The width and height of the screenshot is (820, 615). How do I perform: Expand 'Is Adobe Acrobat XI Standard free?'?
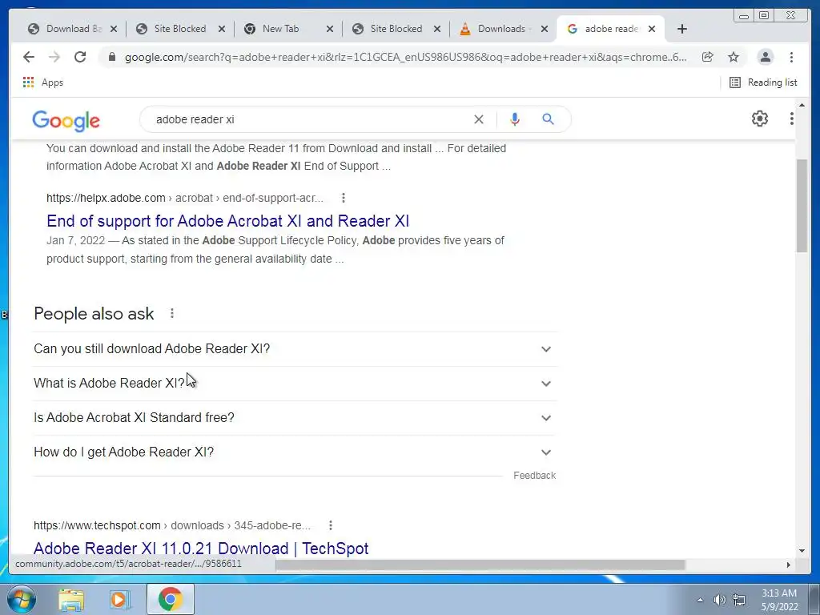coord(295,418)
